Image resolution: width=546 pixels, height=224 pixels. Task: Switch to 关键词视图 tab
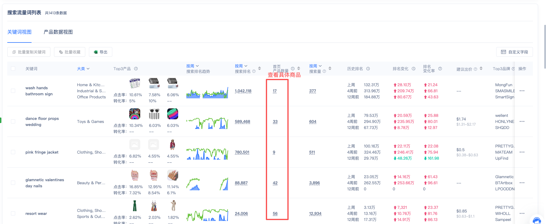[x=19, y=32]
